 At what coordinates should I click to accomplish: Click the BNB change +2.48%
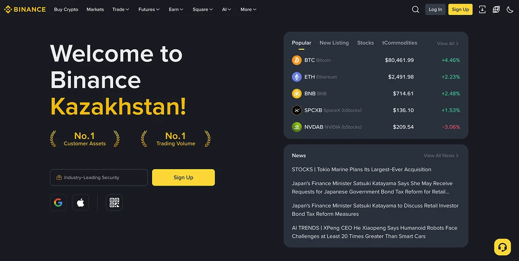[x=451, y=93]
